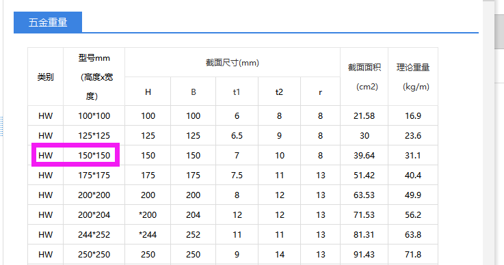Click the section area value 63.53

tap(364, 195)
